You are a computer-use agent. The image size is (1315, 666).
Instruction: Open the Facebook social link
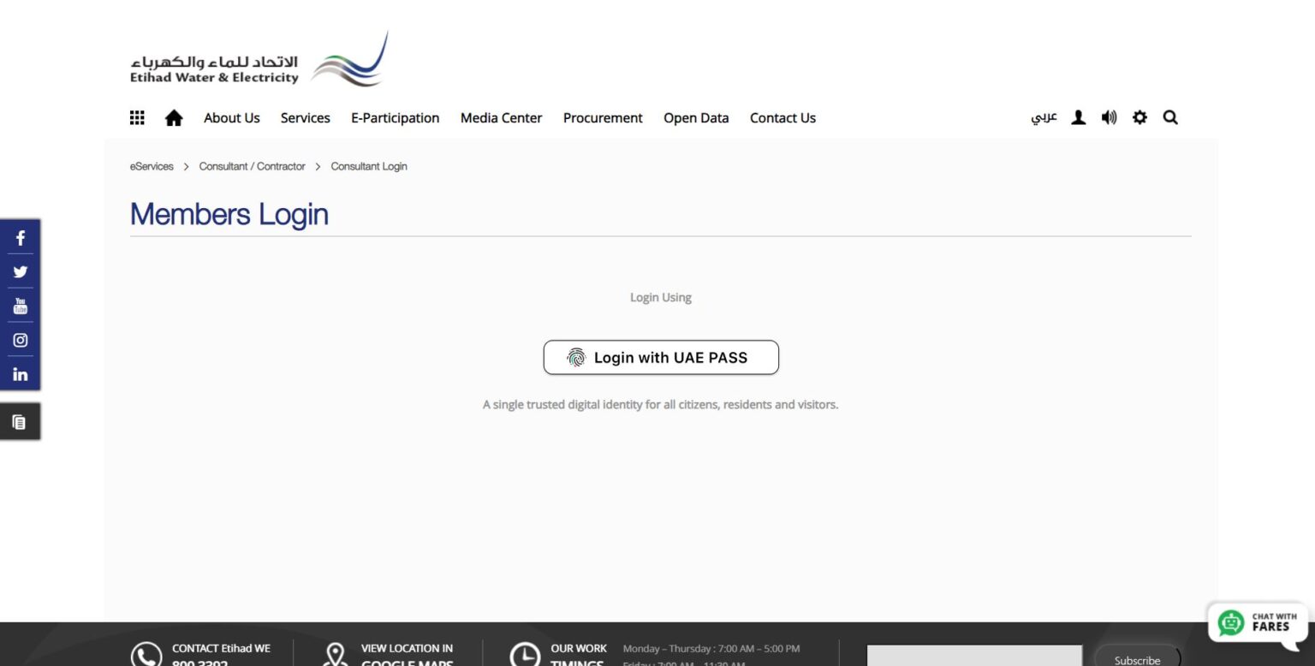(x=21, y=238)
